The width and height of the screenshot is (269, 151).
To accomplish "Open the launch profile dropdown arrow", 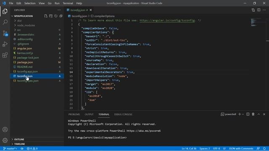I will pyautogui.click(x=243, y=114).
